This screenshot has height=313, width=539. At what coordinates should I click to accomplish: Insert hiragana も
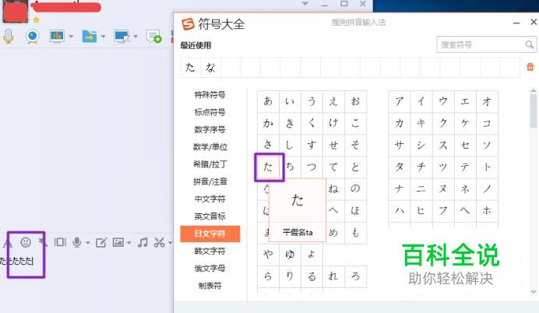click(x=355, y=233)
